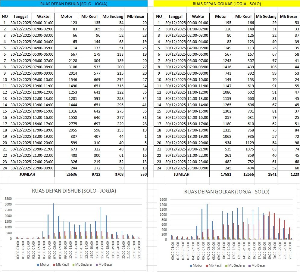Select the yellow RUAS DEPAN GOLKAR title cell
The image size is (300, 272).
[227, 4]
